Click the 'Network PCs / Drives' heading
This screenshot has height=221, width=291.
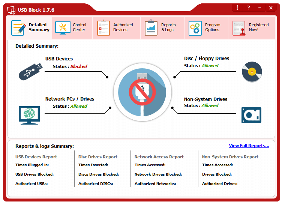[70, 99]
